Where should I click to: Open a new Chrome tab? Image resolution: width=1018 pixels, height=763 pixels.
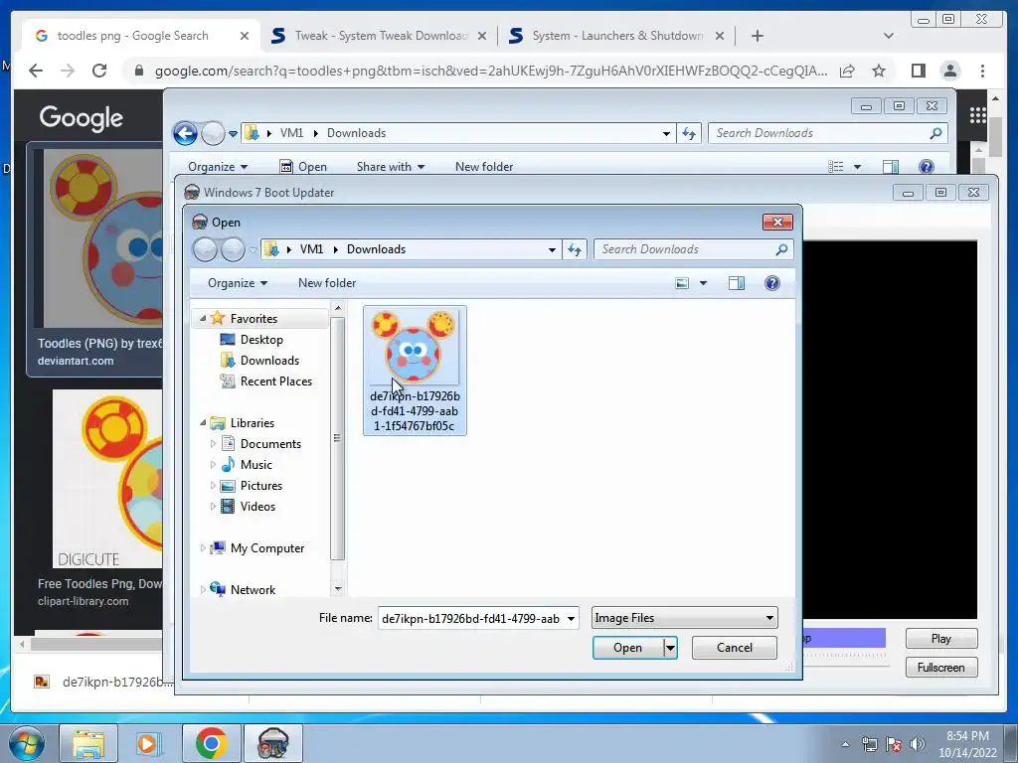pyautogui.click(x=757, y=36)
